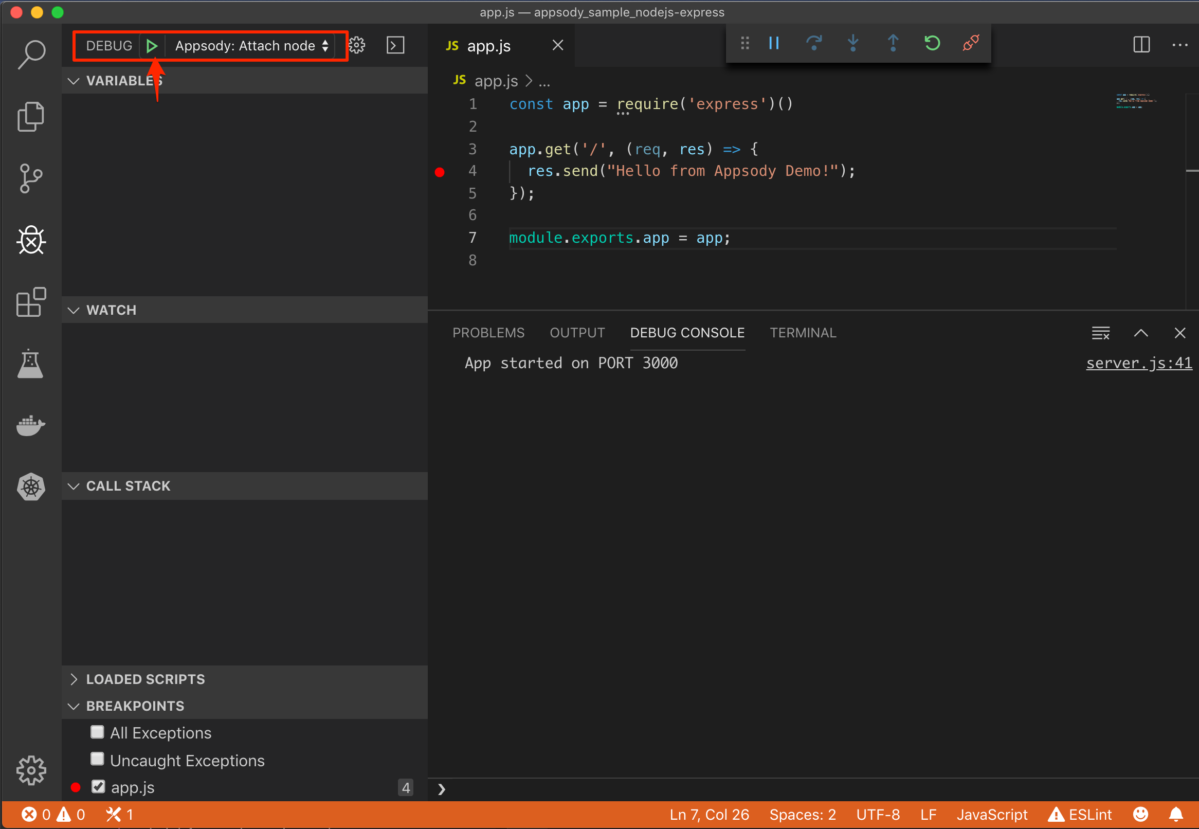This screenshot has width=1199, height=829.
Task: Open the Debug Console via sidebar terminal icon
Action: [x=396, y=46]
